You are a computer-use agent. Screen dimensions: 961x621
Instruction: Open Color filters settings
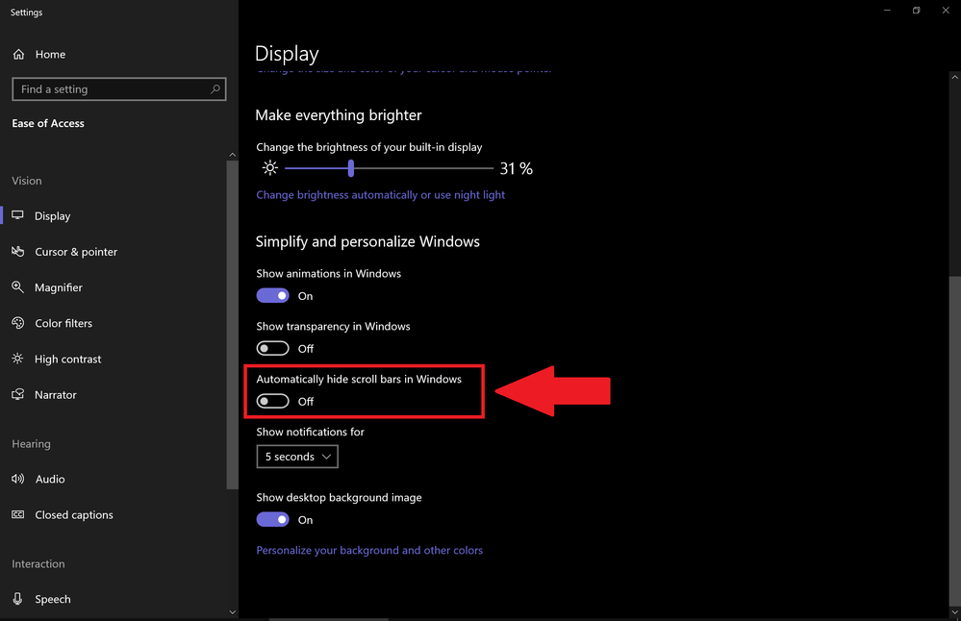point(63,323)
